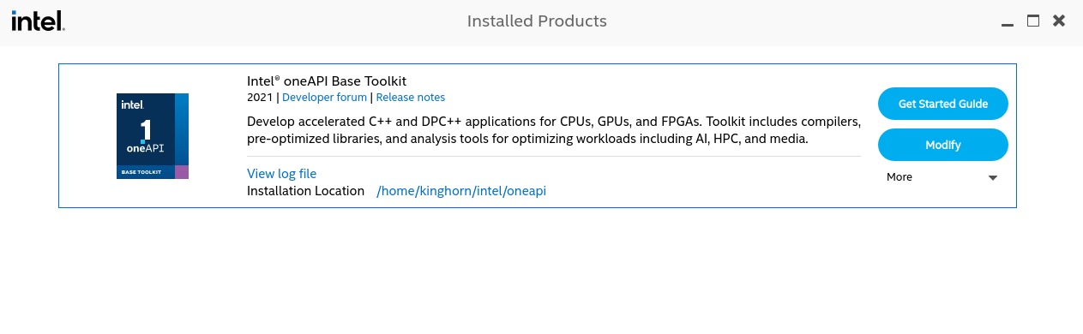This screenshot has width=1083, height=334.
Task: Click the Installation Location label
Action: click(306, 191)
